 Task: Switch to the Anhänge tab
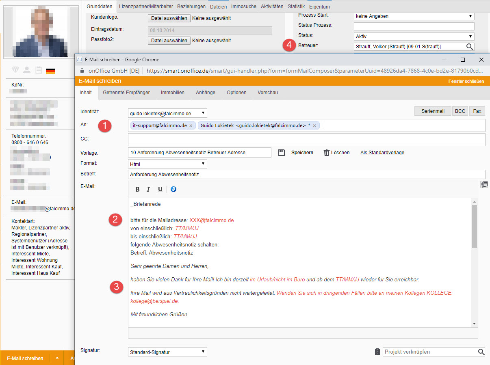tap(206, 93)
